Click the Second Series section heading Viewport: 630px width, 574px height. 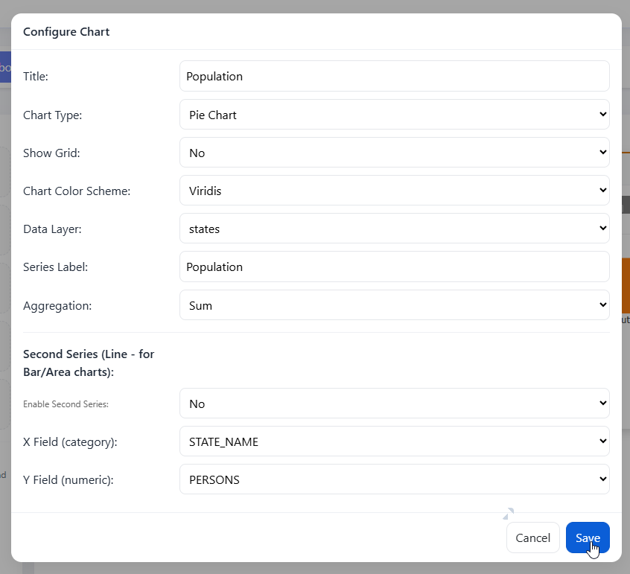point(89,363)
